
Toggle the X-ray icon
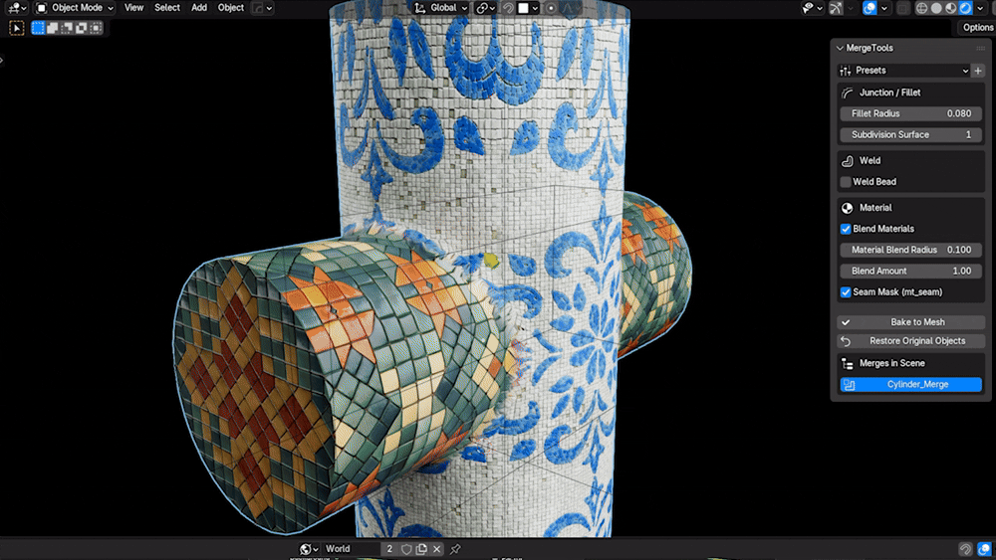tap(902, 8)
